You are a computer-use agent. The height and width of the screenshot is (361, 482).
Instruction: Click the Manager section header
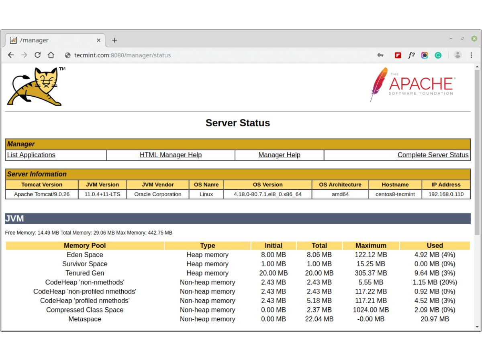click(238, 144)
